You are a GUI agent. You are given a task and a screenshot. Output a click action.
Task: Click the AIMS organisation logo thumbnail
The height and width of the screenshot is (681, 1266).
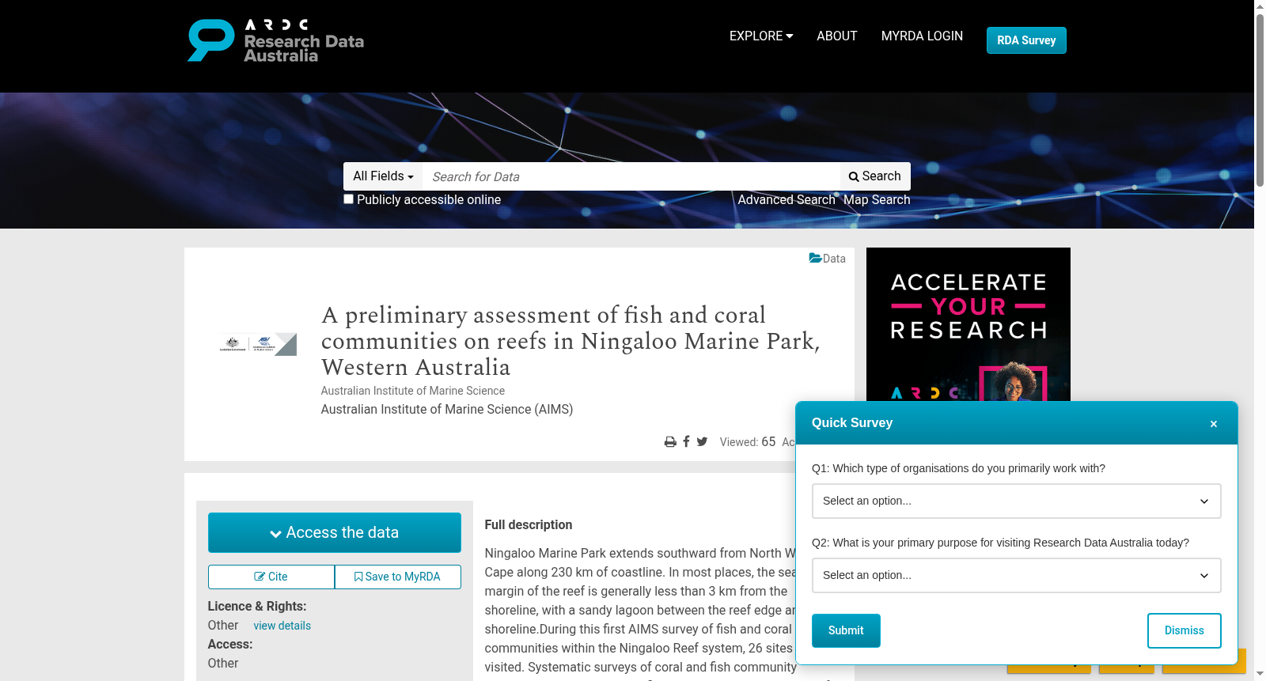coord(258,344)
